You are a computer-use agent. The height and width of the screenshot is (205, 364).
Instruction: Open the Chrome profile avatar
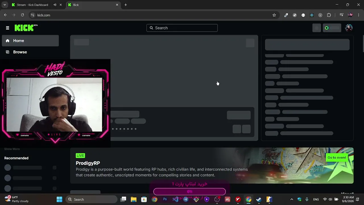[x=350, y=15]
